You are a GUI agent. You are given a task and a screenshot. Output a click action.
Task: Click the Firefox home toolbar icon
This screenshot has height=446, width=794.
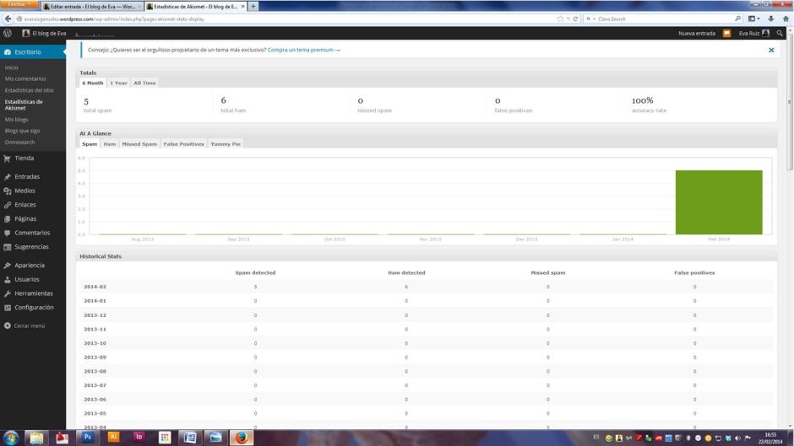click(x=786, y=19)
